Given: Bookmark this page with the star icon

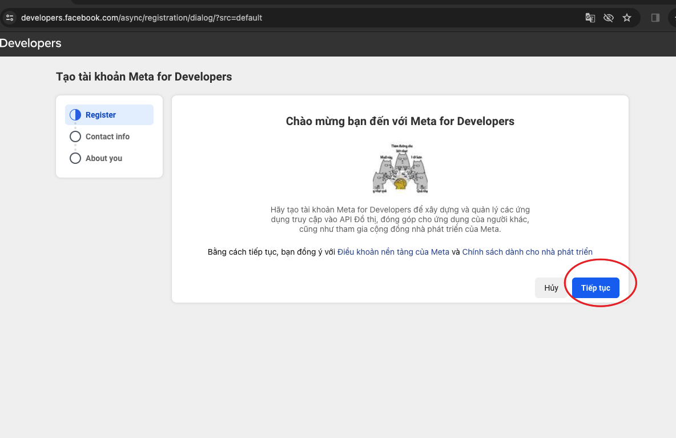Looking at the screenshot, I should click(627, 18).
